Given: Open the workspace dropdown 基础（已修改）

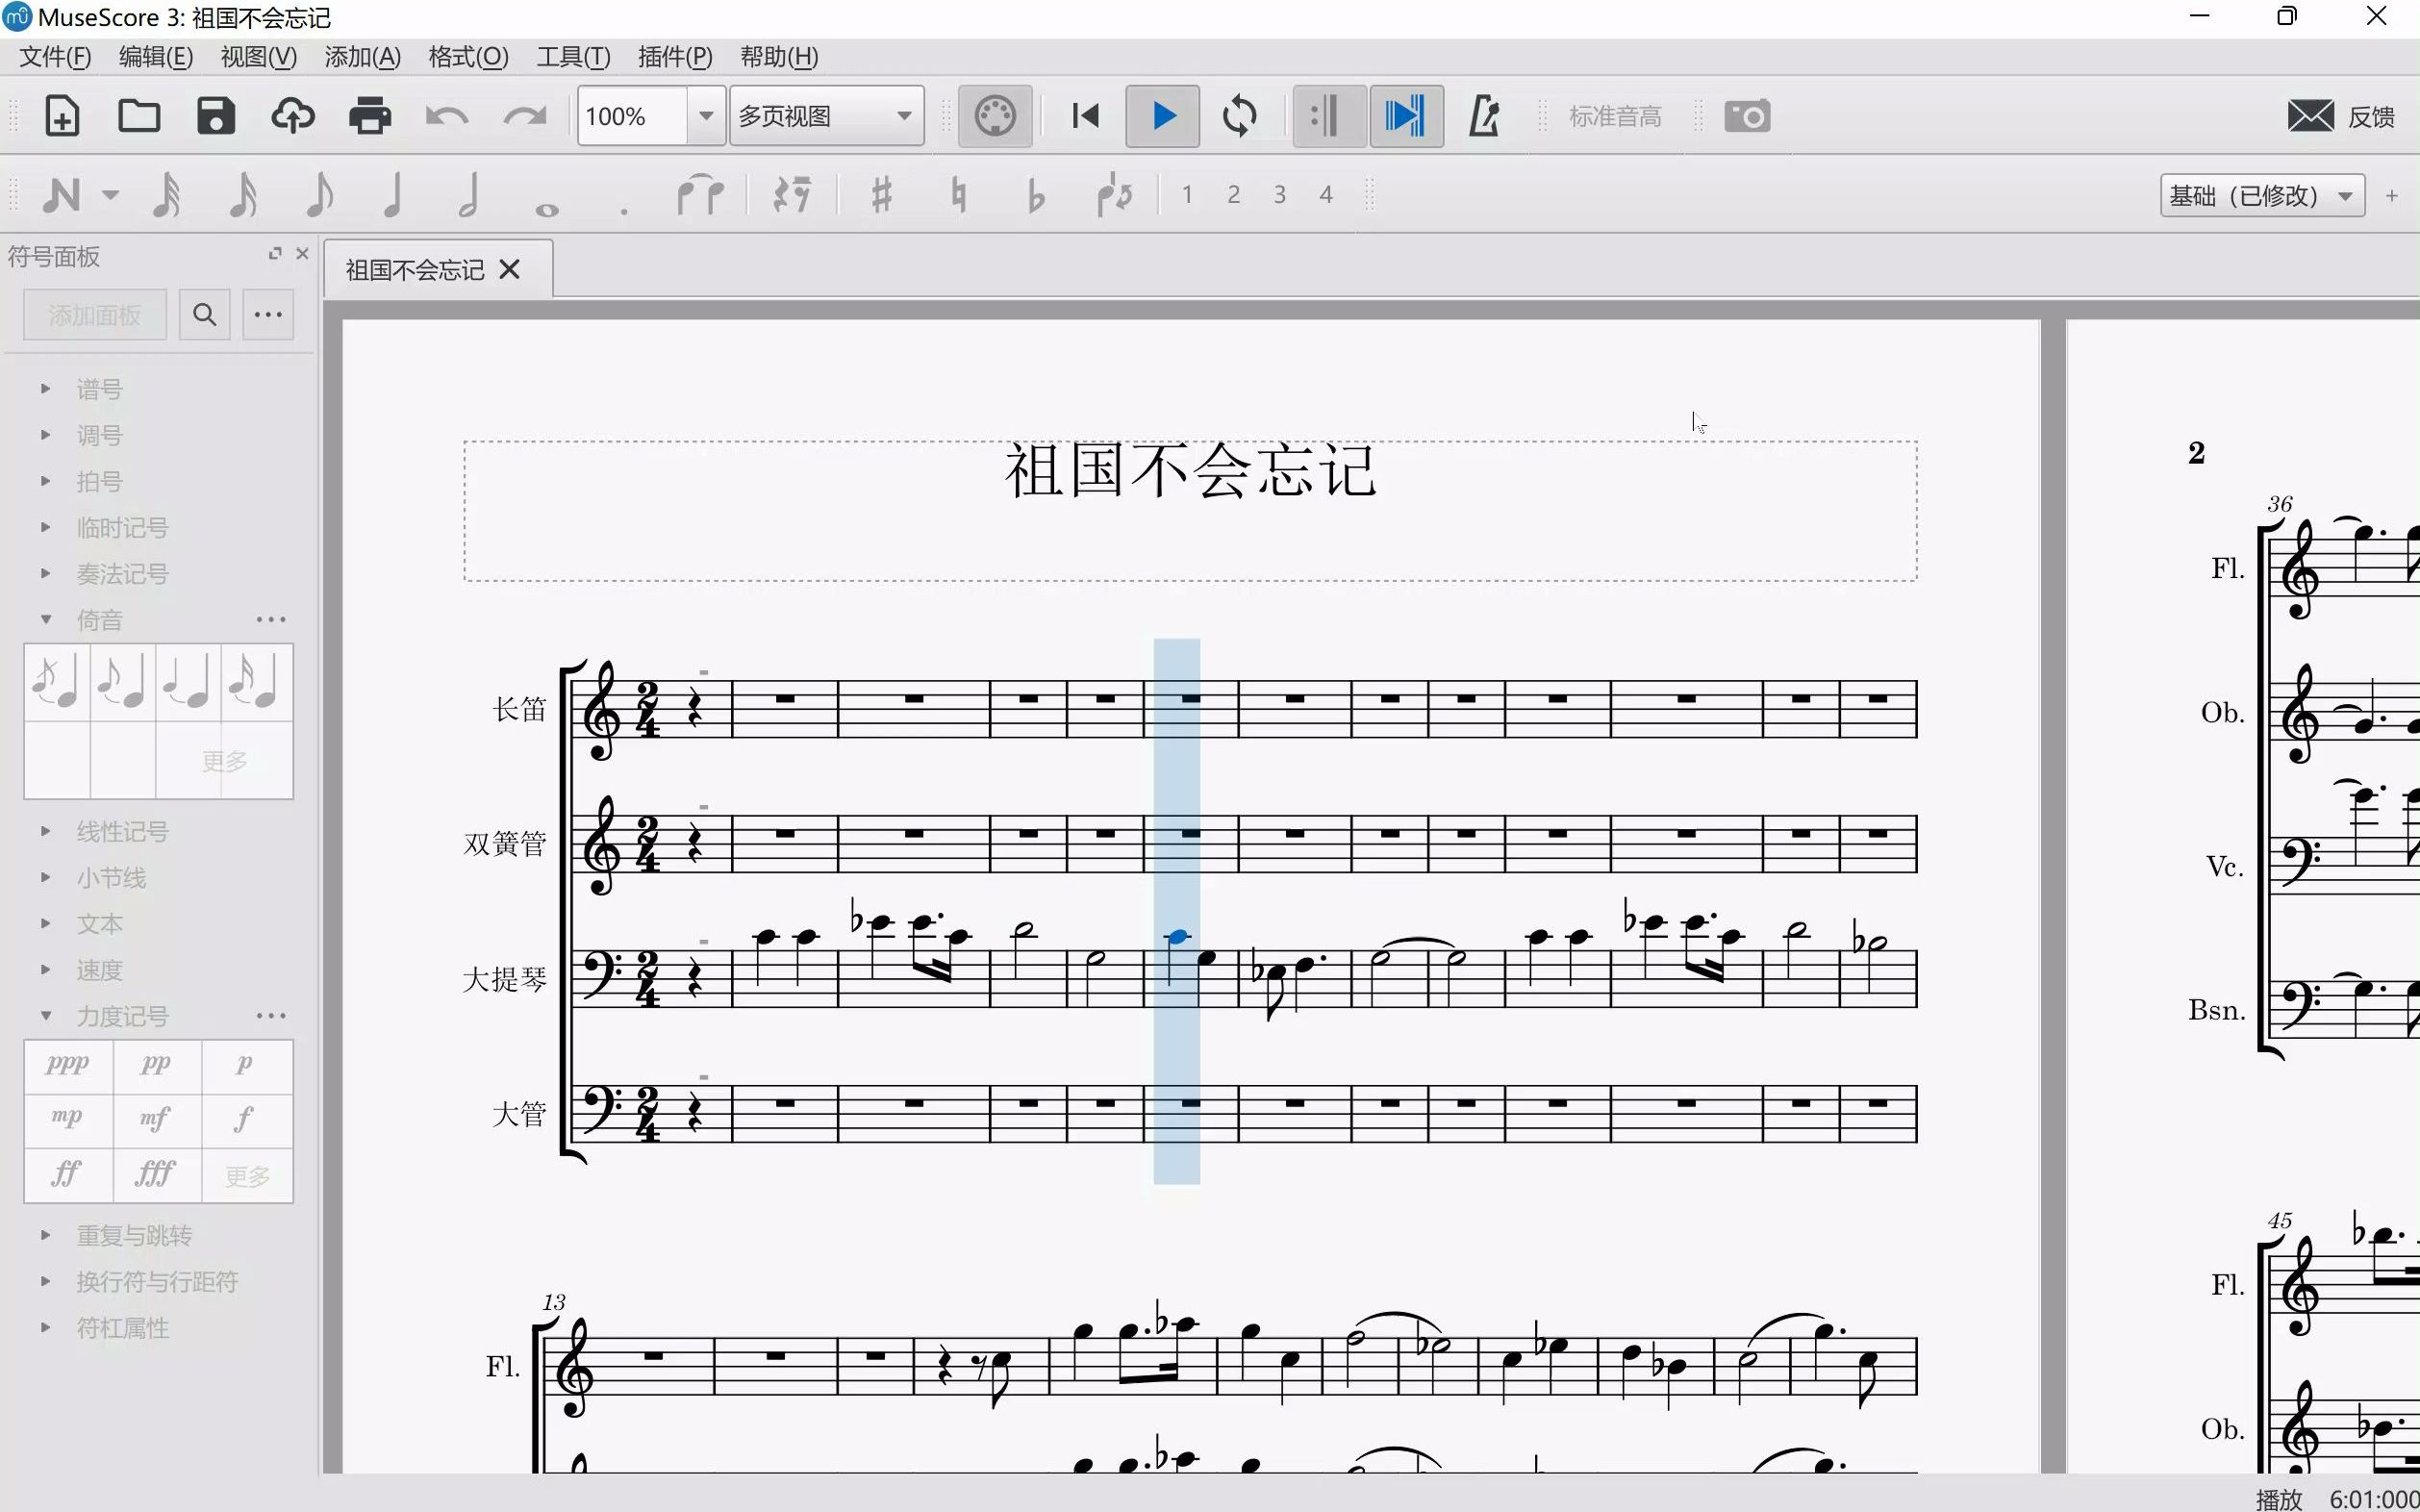Looking at the screenshot, I should (2262, 195).
